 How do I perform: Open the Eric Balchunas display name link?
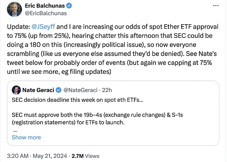(x=45, y=6)
